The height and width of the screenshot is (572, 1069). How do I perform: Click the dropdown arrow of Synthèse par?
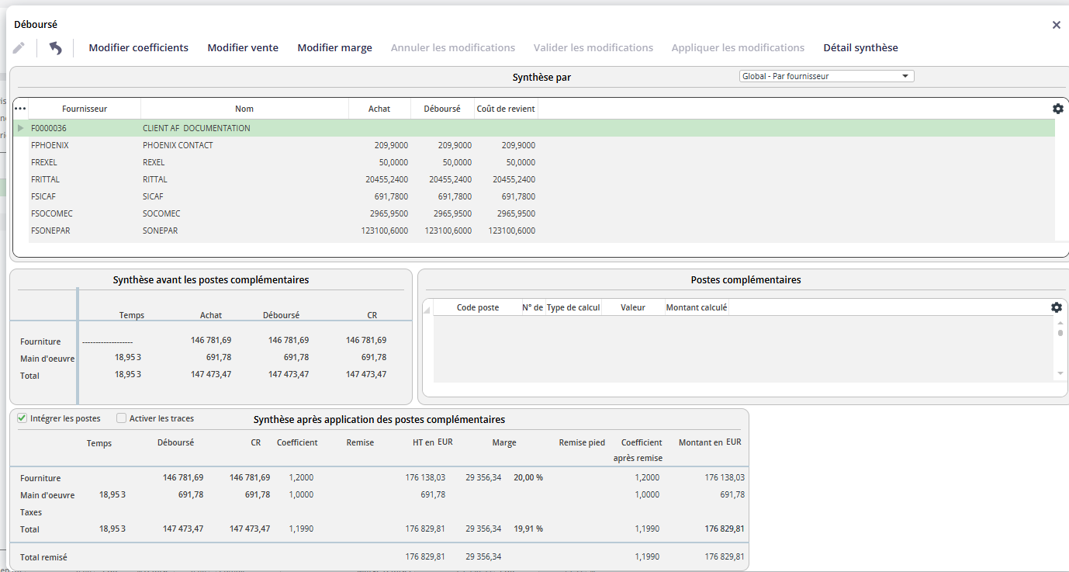pos(906,76)
